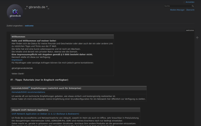Open the Impressum link
201x126 pixels.
17,60
